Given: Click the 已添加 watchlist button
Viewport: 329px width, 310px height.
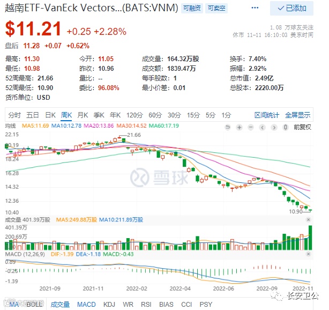Looking at the screenshot, I should [291, 9].
